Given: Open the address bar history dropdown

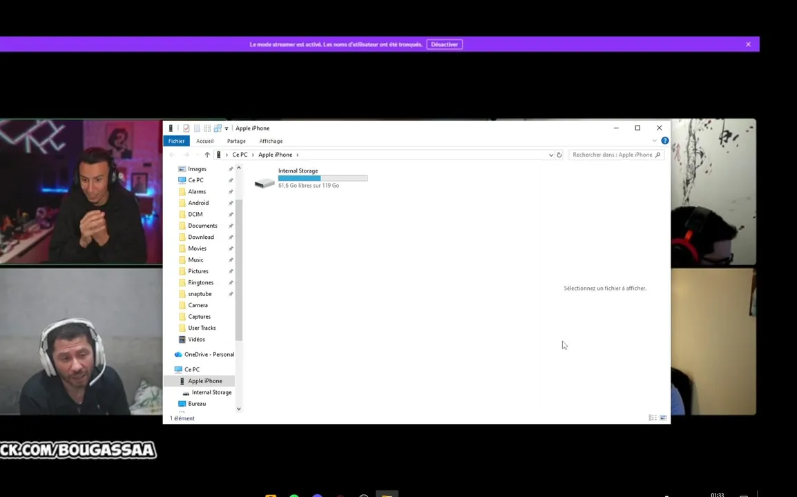Looking at the screenshot, I should tap(551, 155).
